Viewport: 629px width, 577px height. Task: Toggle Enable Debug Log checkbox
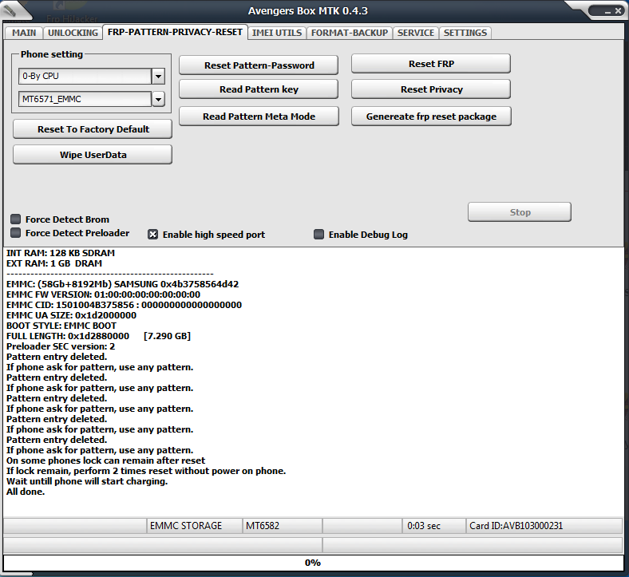(x=319, y=234)
